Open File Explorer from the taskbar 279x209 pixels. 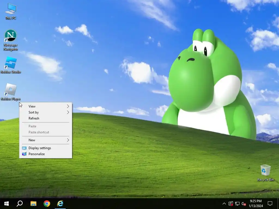pyautogui.click(x=33, y=204)
